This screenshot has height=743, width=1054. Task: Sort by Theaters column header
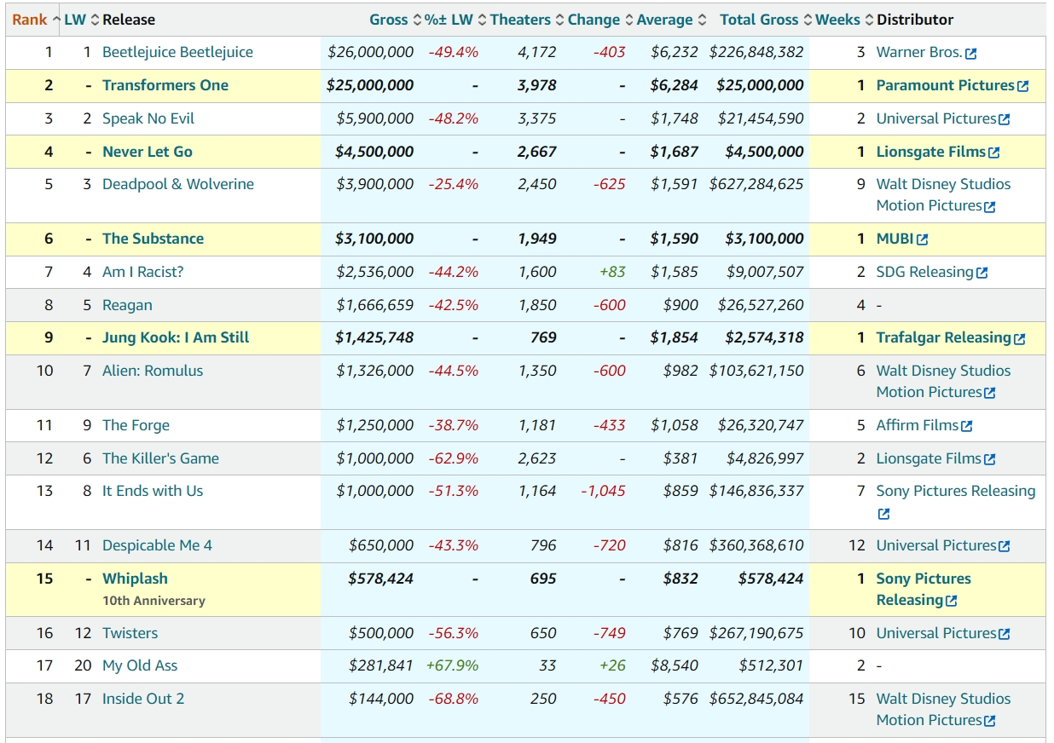527,20
